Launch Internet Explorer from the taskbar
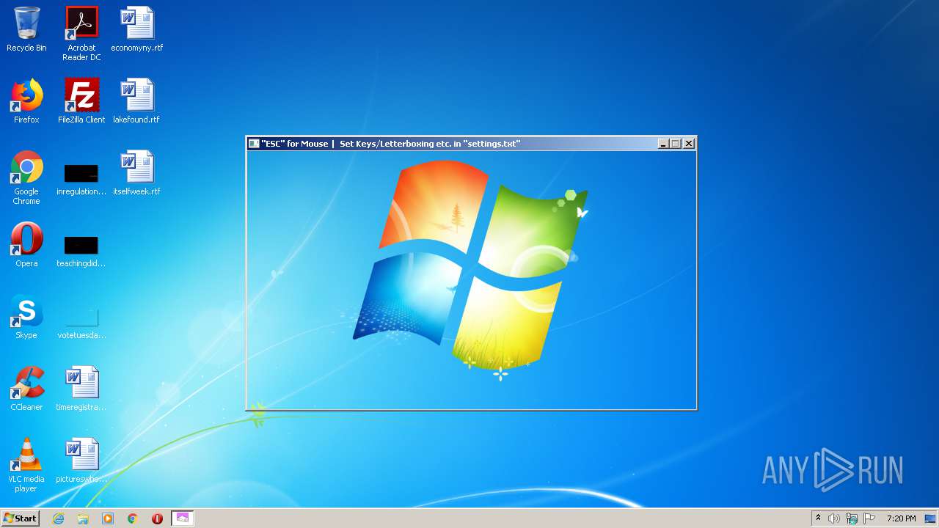The image size is (939, 528). point(59,518)
